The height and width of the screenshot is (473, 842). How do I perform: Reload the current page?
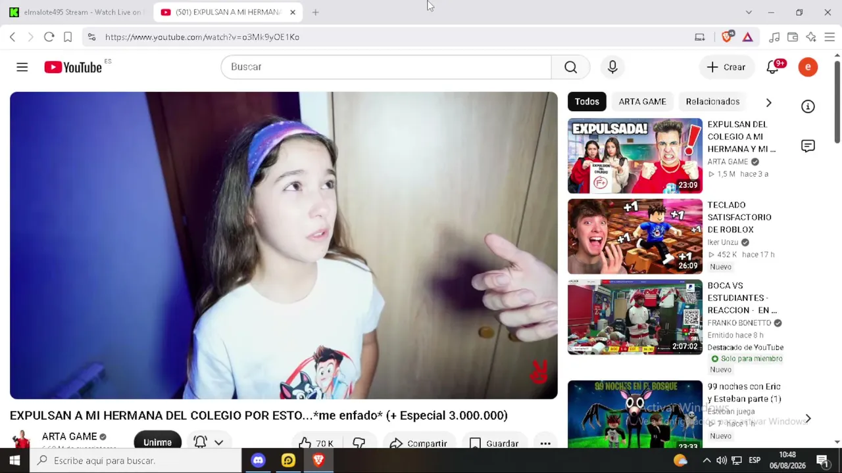49,37
